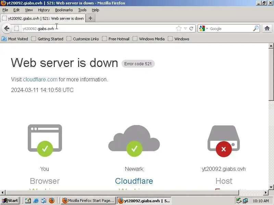Click the Getting Started bookmark
Viewport: 274px width, 205px height.
(x=47, y=39)
